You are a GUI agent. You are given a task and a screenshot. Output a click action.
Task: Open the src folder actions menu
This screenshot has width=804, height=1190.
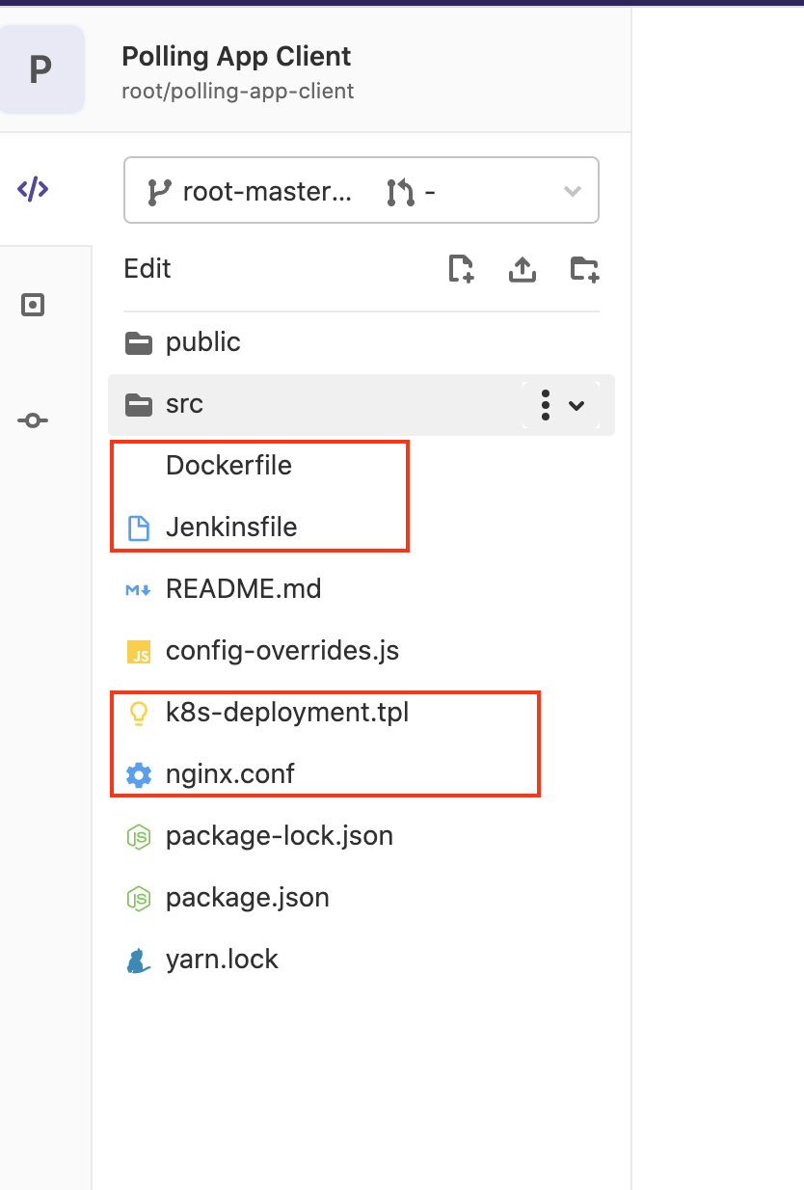pyautogui.click(x=546, y=405)
